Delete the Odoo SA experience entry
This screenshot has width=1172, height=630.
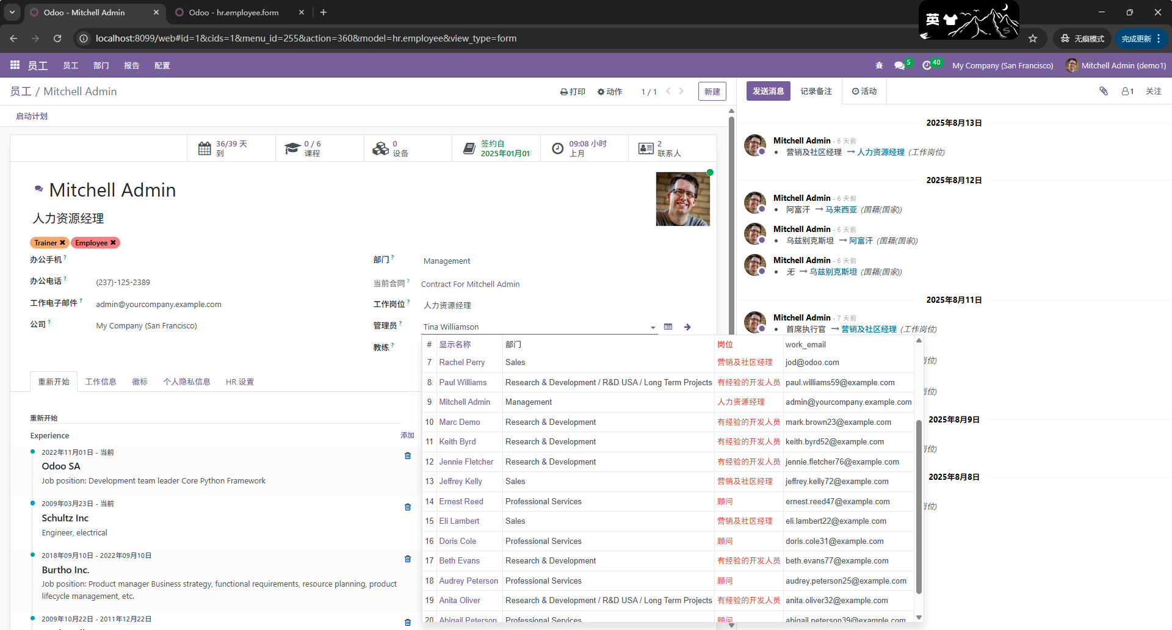coord(408,456)
